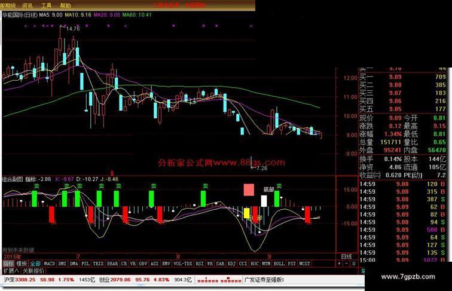This screenshot has height=291, width=452.
Task: Open the 工具 menu
Action: click(x=46, y=5)
